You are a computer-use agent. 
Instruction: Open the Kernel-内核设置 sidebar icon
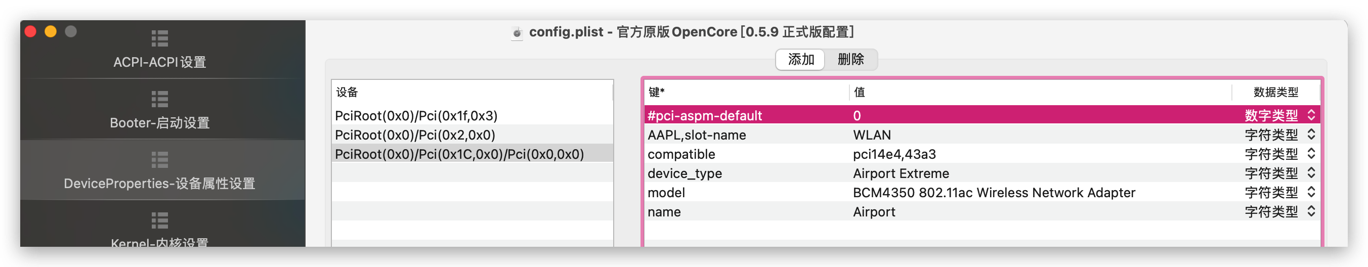click(x=160, y=220)
